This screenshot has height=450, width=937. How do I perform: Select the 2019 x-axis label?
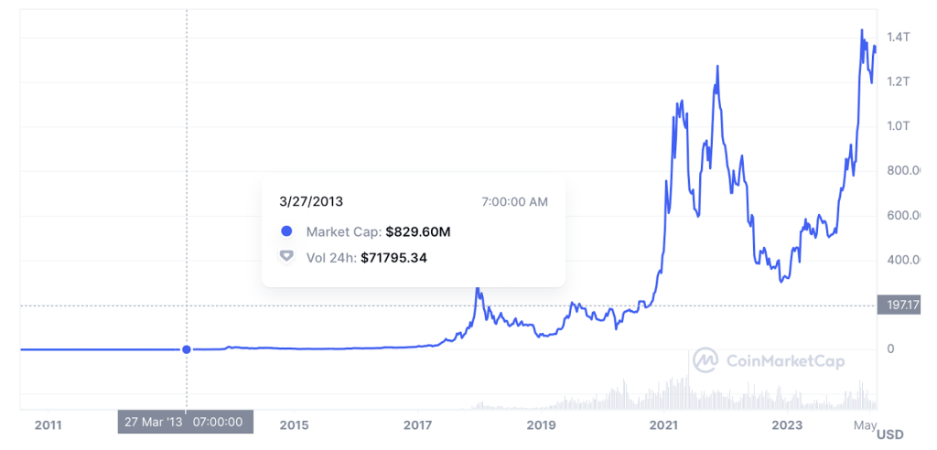point(542,425)
